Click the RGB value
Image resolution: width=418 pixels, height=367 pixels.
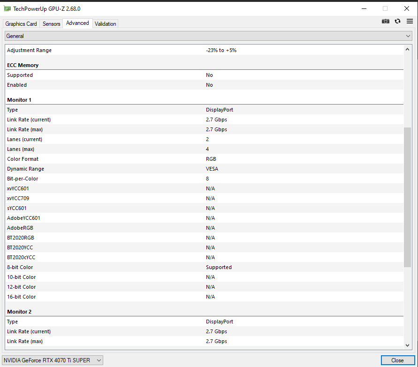click(211, 159)
